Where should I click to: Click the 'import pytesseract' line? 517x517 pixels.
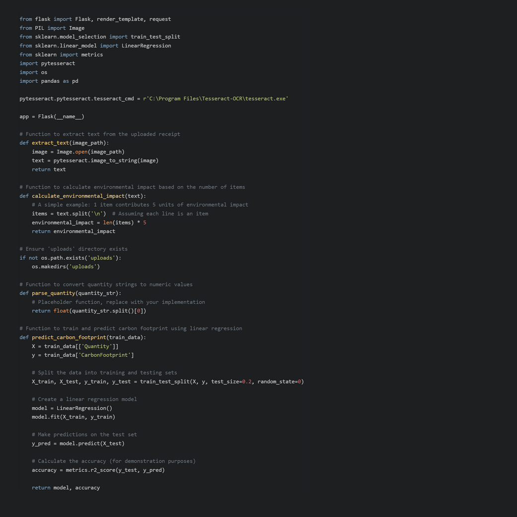[47, 64]
